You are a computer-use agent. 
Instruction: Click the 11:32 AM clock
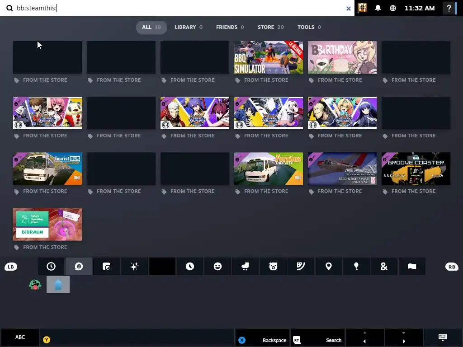419,8
